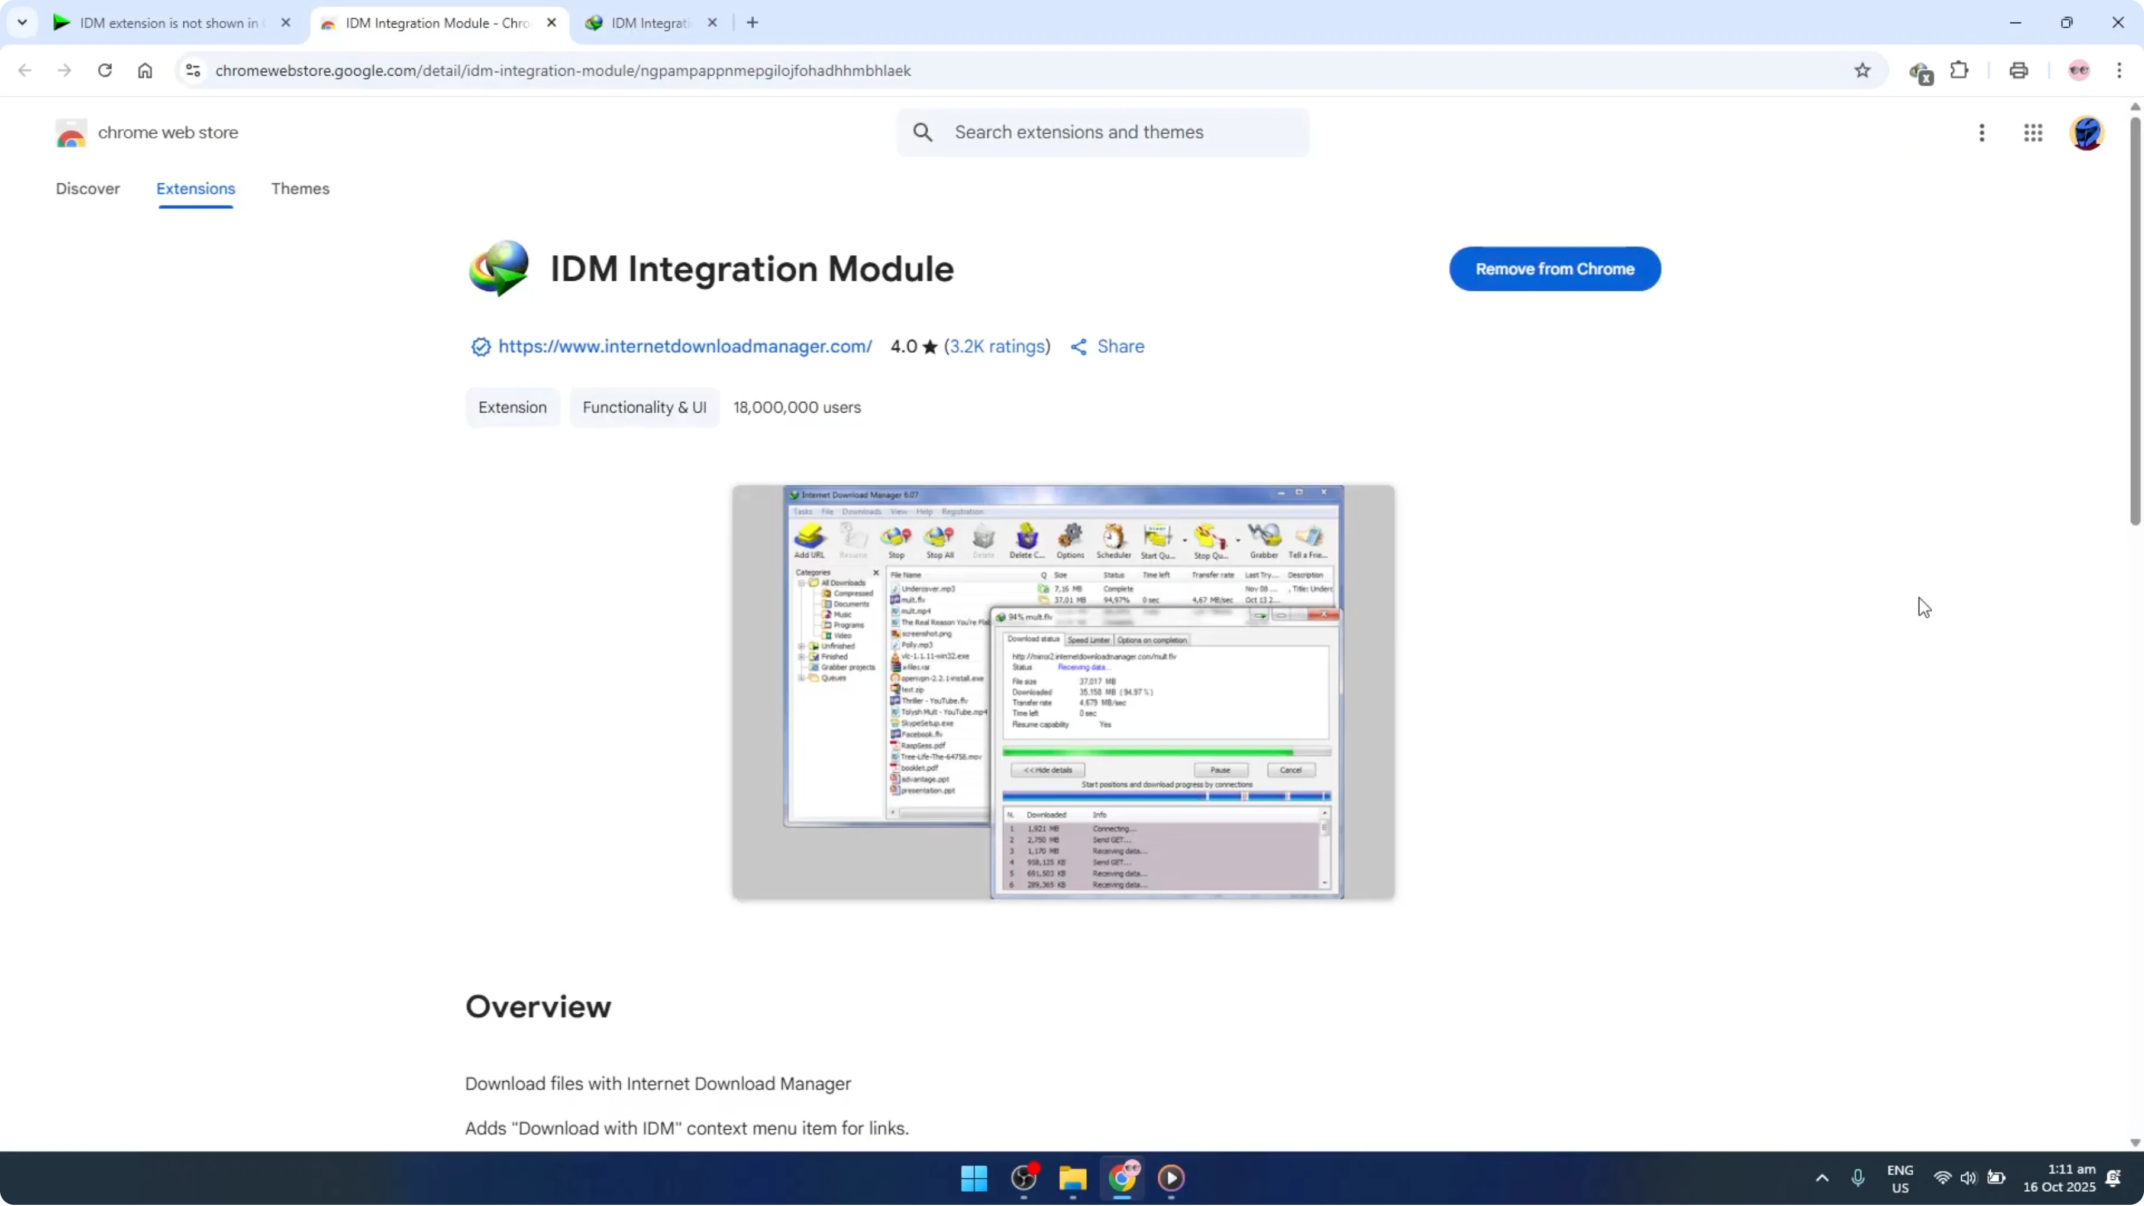Click the Chrome Web Store logo
The height and width of the screenshot is (1206, 2144).
(71, 132)
